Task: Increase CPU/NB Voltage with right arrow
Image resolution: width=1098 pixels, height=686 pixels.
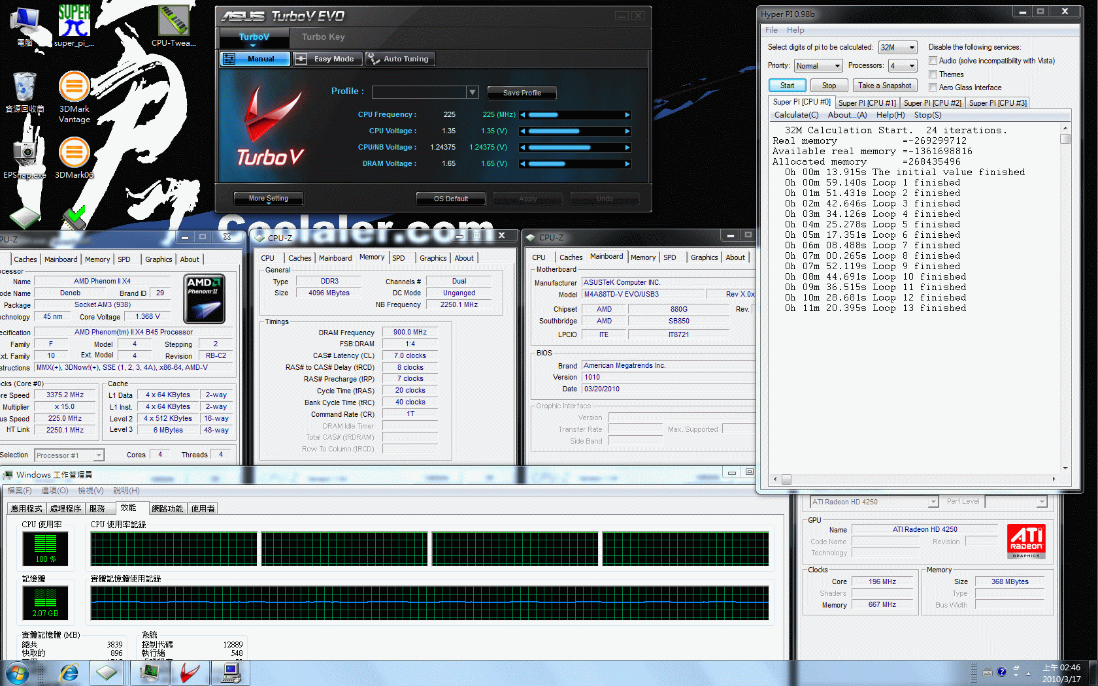Action: (627, 148)
